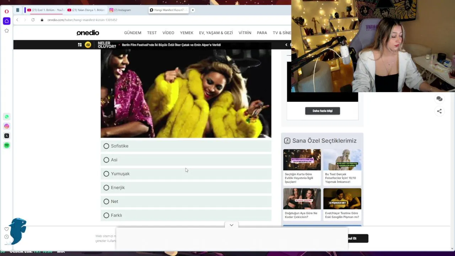Click the NELER OLUYOR? ticker label

[x=107, y=45]
